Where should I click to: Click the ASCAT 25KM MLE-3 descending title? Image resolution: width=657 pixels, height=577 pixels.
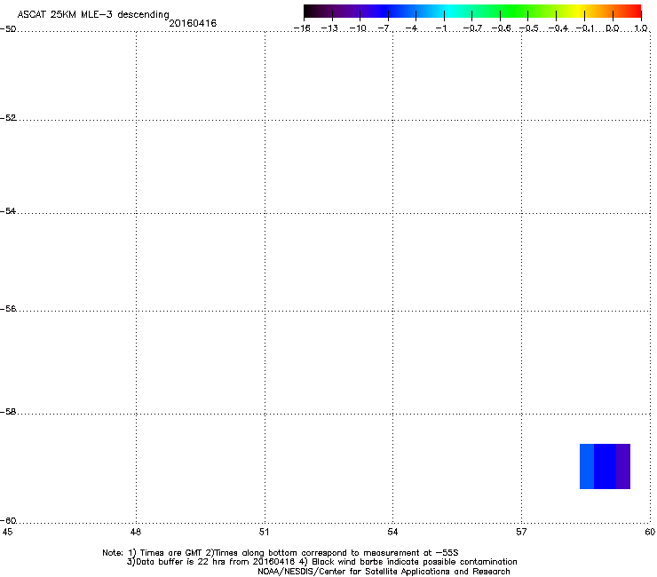click(x=93, y=15)
